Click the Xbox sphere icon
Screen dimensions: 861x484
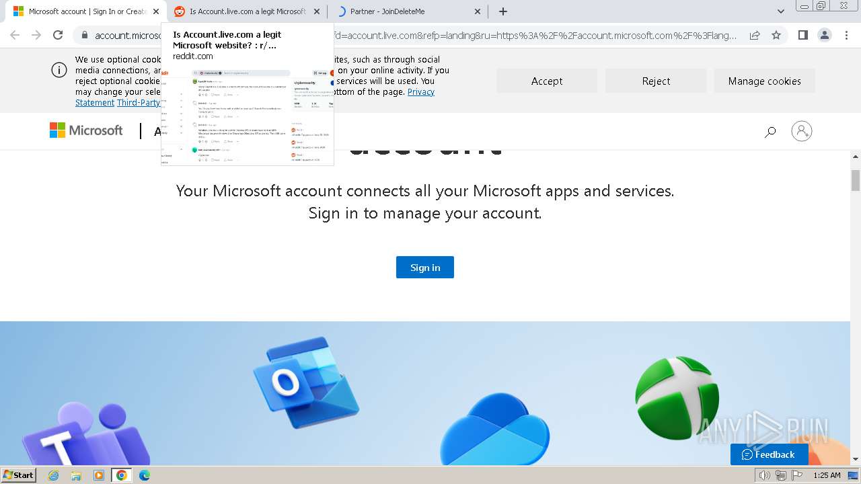click(677, 398)
